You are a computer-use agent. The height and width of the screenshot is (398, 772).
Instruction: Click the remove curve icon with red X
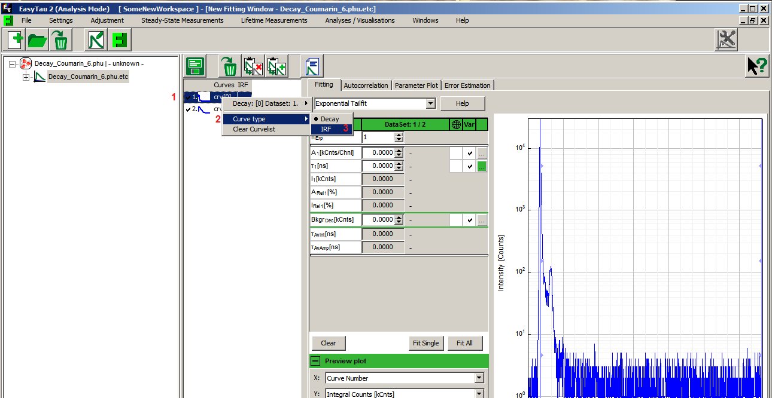(x=254, y=66)
